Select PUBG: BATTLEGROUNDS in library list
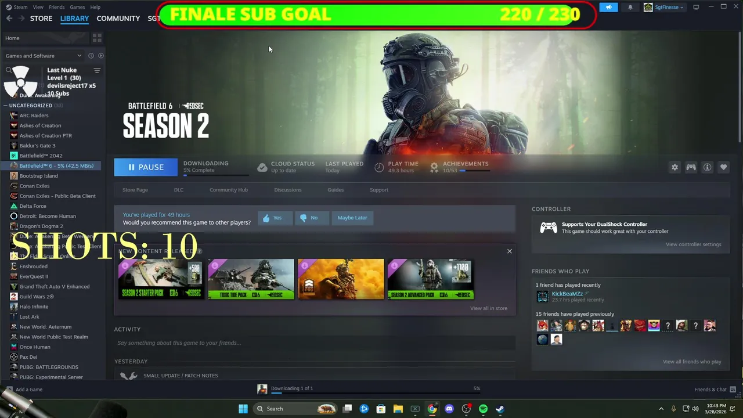Image resolution: width=743 pixels, height=418 pixels. [x=49, y=367]
